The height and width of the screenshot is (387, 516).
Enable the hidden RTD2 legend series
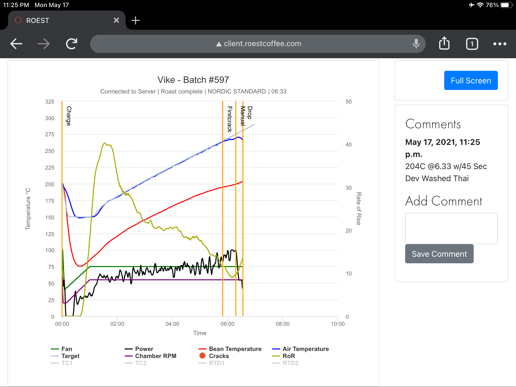click(285, 363)
